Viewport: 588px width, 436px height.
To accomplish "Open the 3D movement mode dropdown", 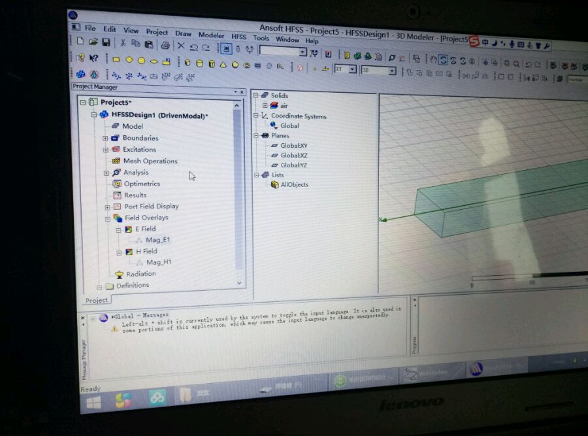I will tap(392, 71).
